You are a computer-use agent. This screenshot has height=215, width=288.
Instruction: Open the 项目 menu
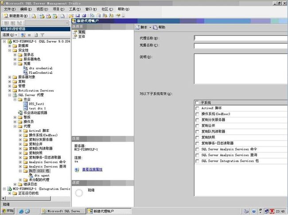pyautogui.click(x=58, y=9)
